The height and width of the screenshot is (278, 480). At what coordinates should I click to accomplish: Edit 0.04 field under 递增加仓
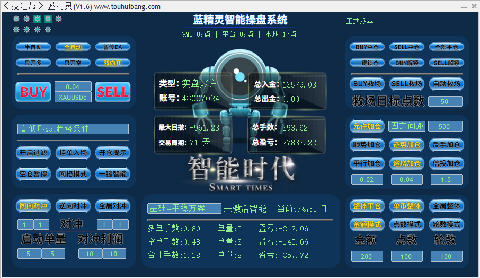coord(407,180)
